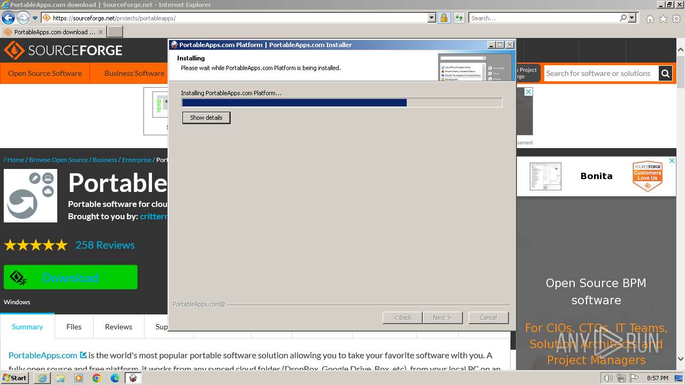Click the network tray icon

point(621,378)
